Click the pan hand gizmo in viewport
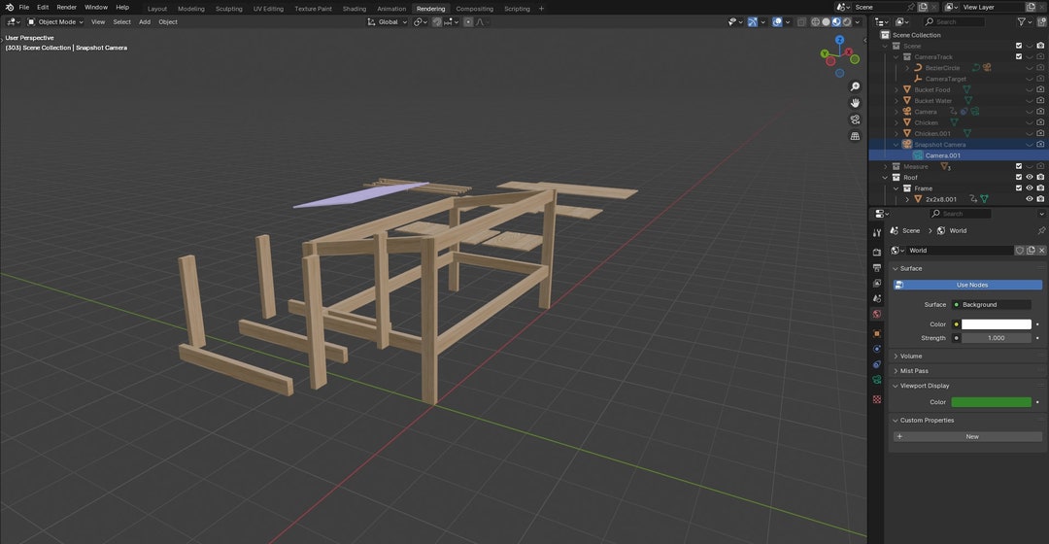 (855, 103)
